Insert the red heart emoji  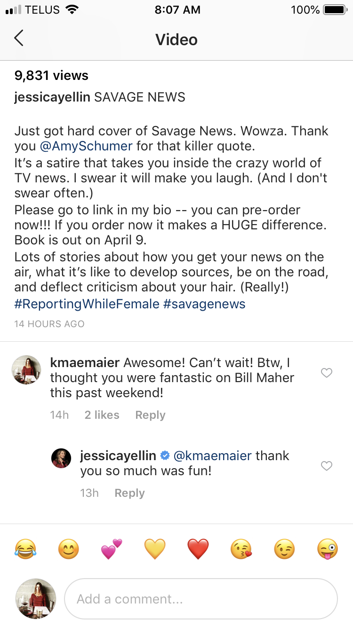[198, 549]
